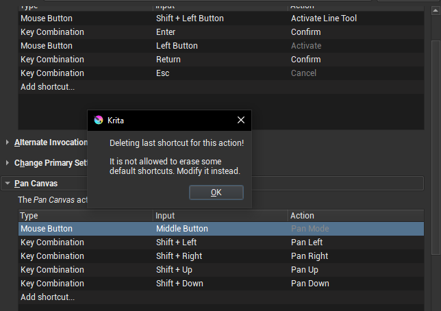
Task: Click the Left Button Activate row
Action: tap(177, 46)
